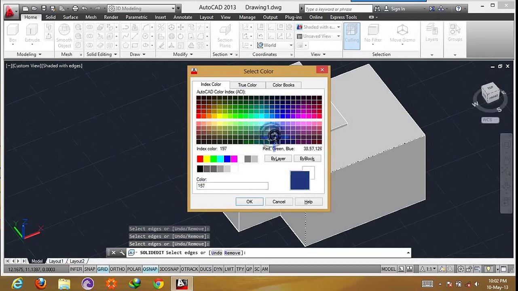Open Google Chrome from the taskbar
518x291 pixels.
coord(158,284)
